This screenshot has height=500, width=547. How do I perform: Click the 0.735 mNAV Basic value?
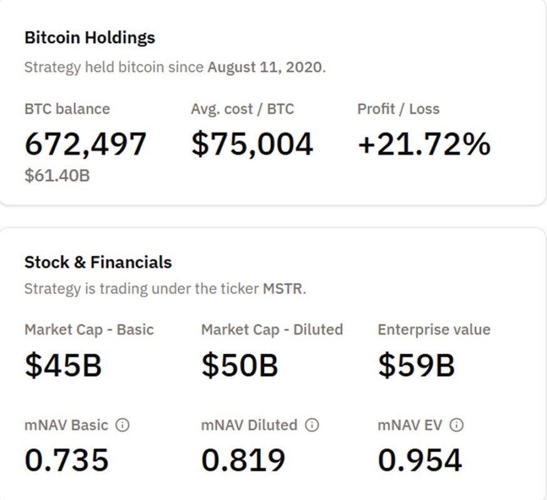tap(66, 461)
